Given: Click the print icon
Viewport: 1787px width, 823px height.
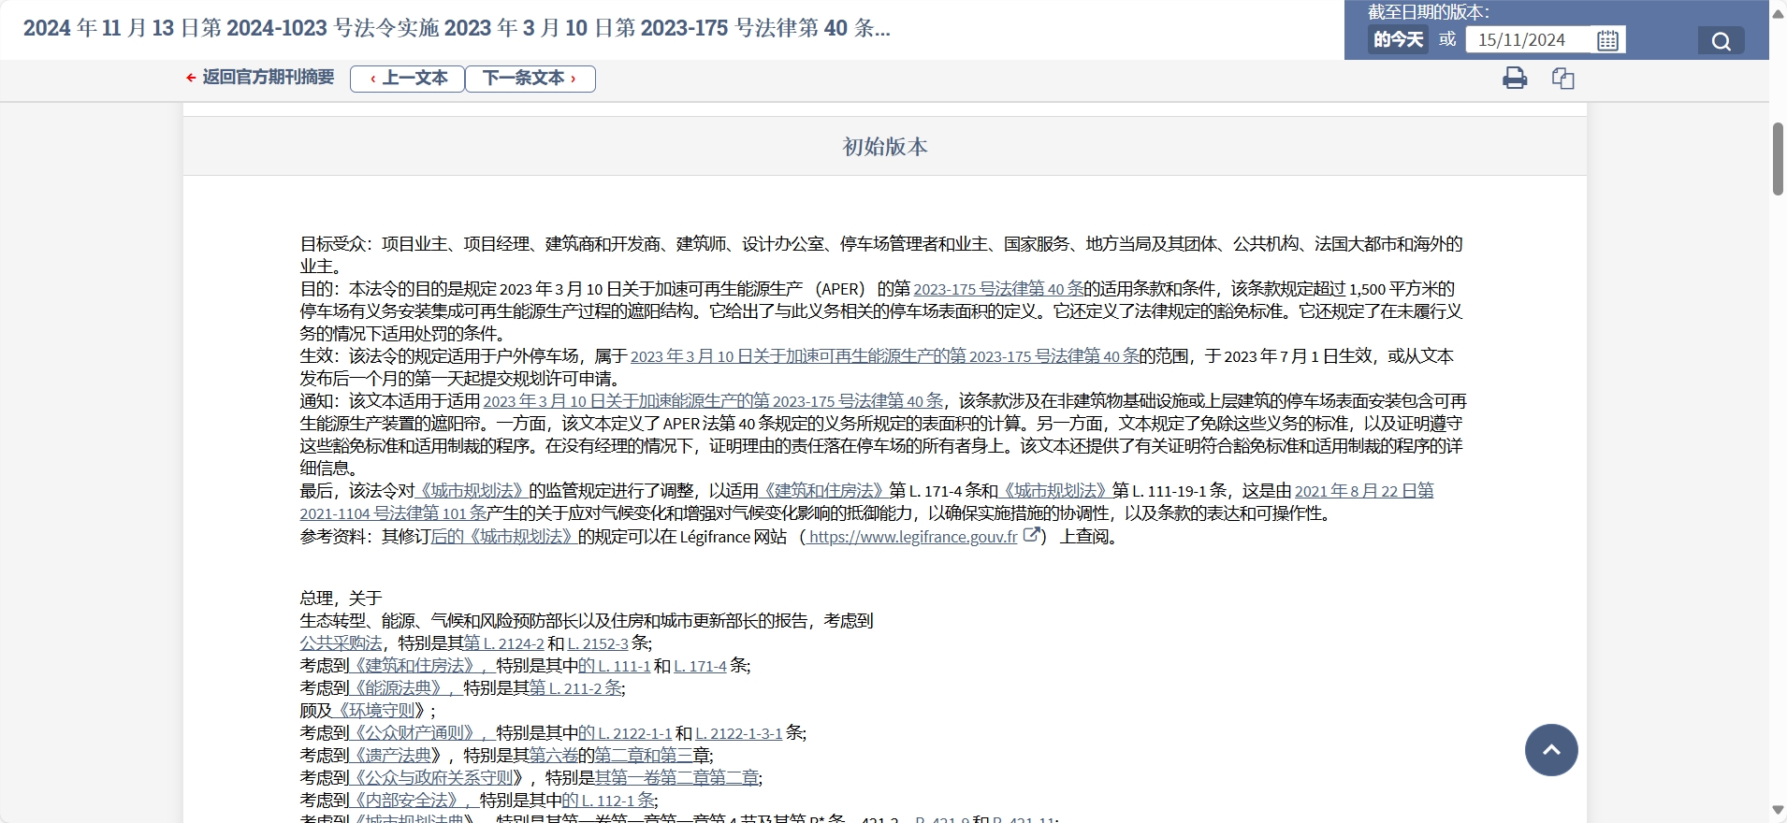Looking at the screenshot, I should point(1515,78).
